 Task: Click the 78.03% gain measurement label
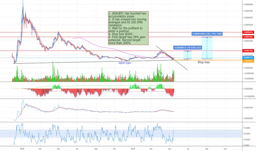(188, 48)
